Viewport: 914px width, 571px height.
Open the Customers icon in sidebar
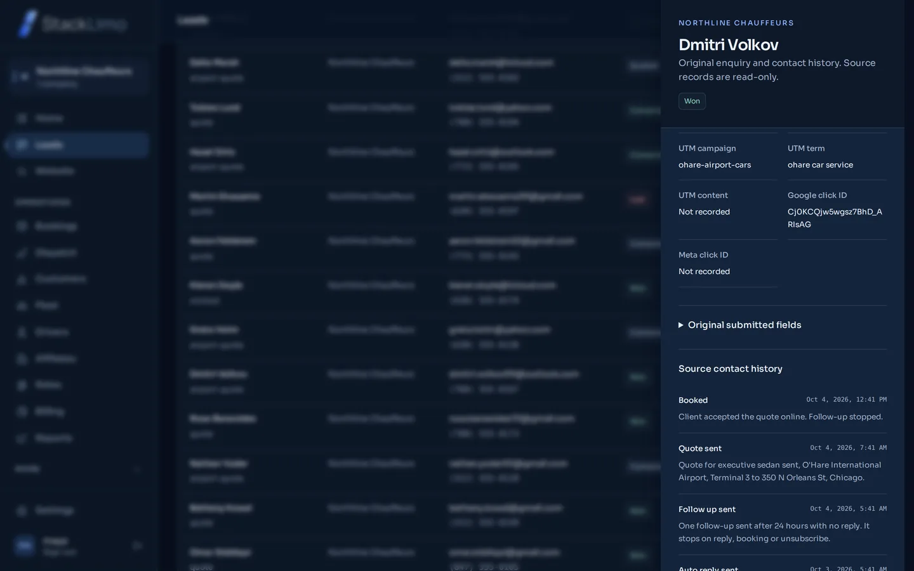point(22,279)
